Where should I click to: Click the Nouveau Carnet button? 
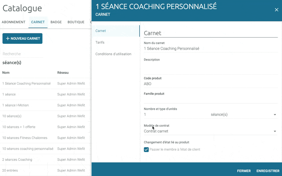click(23, 38)
